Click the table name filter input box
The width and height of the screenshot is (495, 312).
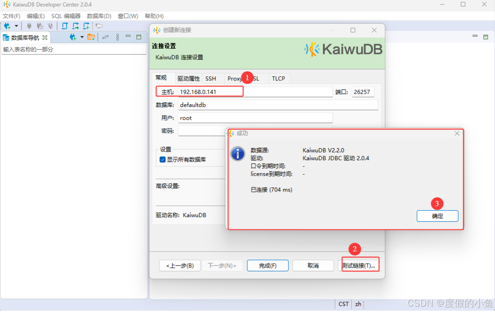74,50
